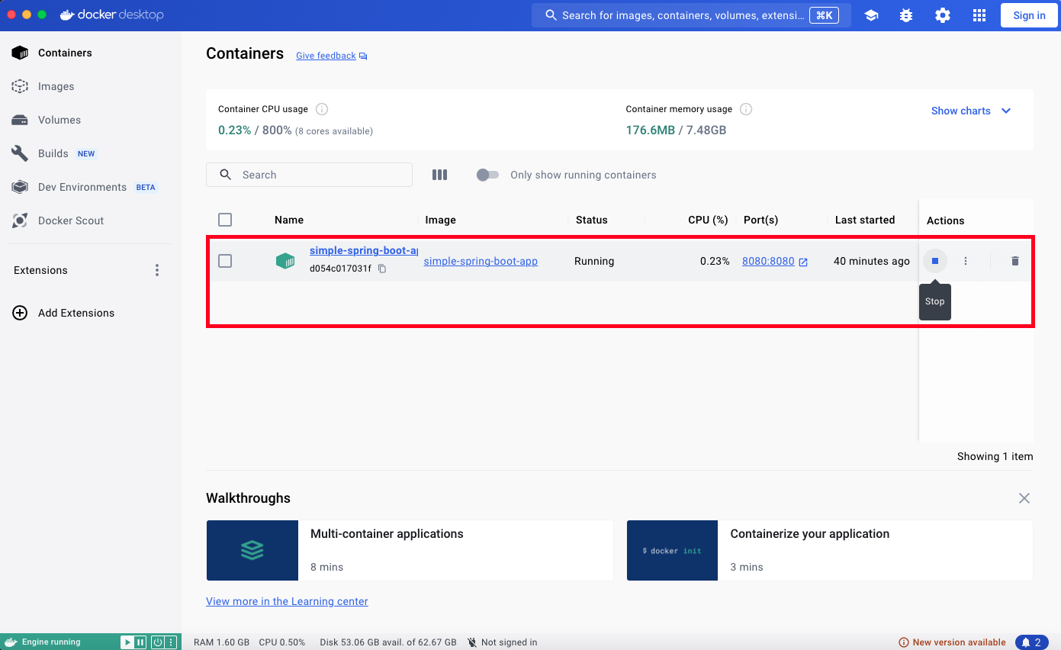Toggle Only show running containers
The image size is (1061, 650).
pos(487,175)
